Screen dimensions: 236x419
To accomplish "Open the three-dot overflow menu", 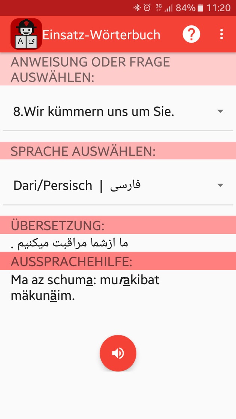I will pyautogui.click(x=221, y=34).
